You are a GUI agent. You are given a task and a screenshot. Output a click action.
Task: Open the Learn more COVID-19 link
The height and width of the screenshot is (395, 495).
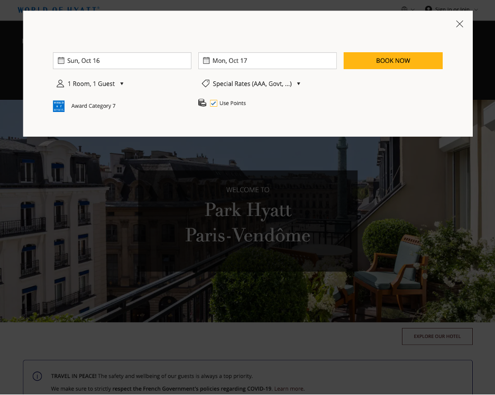pyautogui.click(x=289, y=388)
